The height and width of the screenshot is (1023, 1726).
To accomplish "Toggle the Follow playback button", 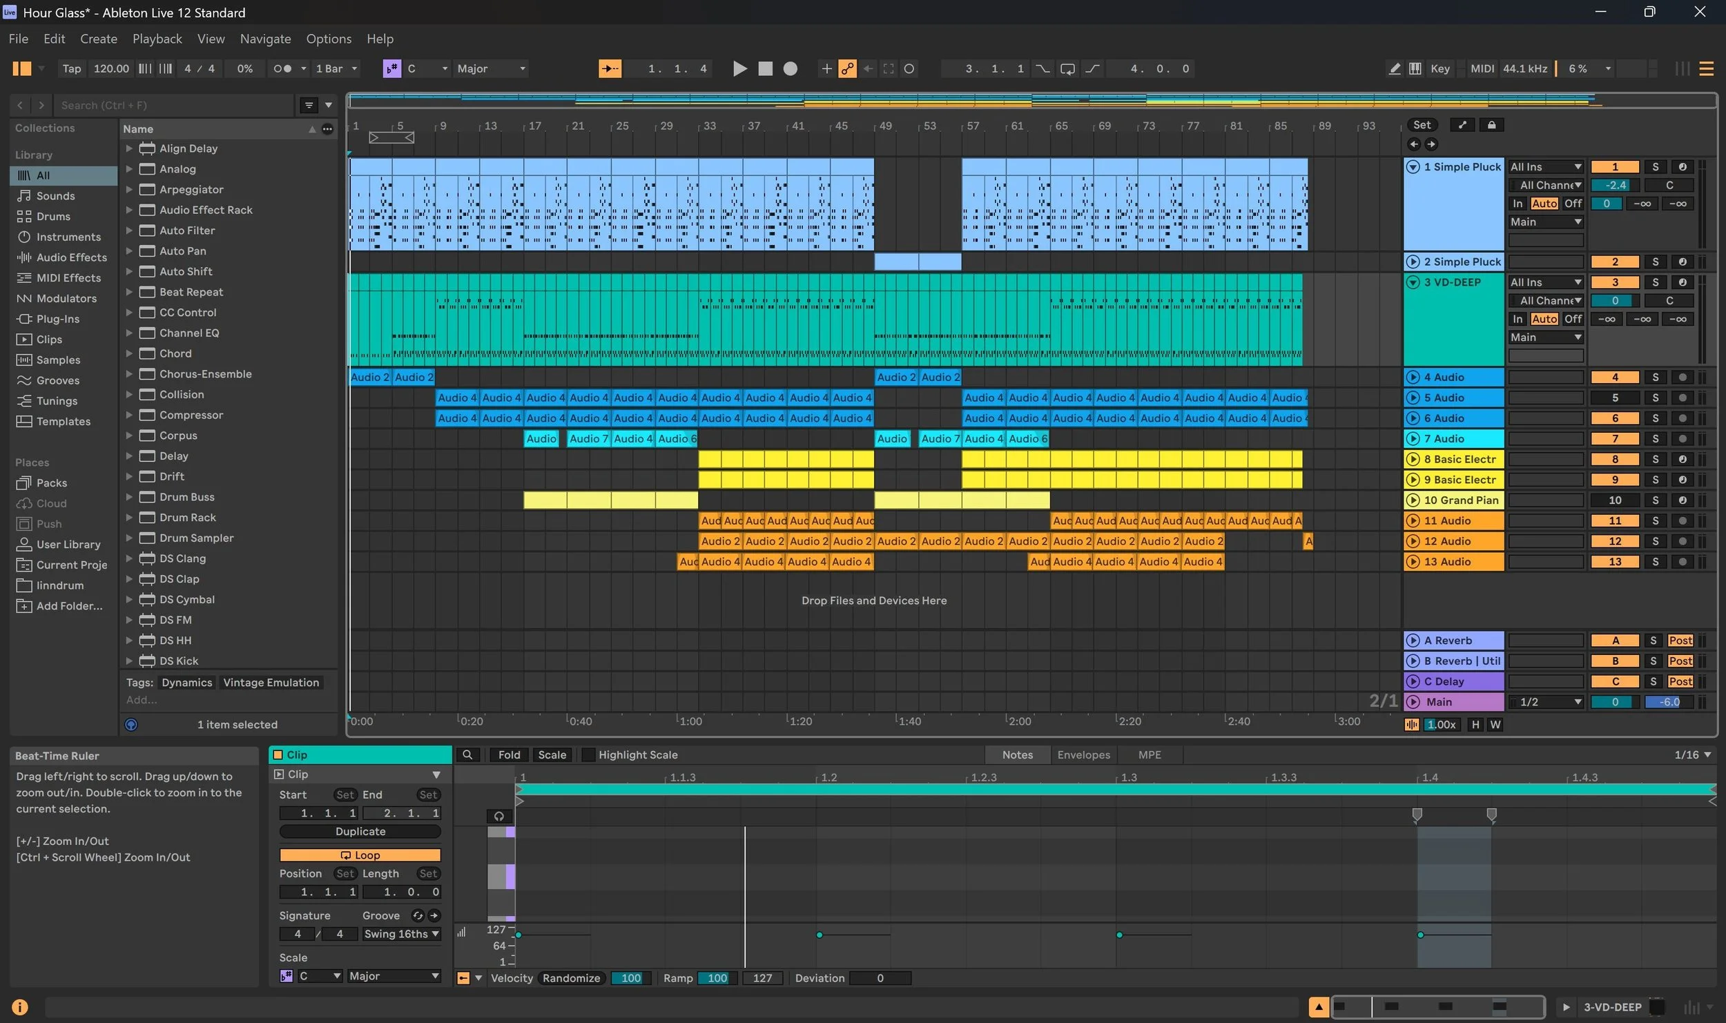I will (x=610, y=68).
